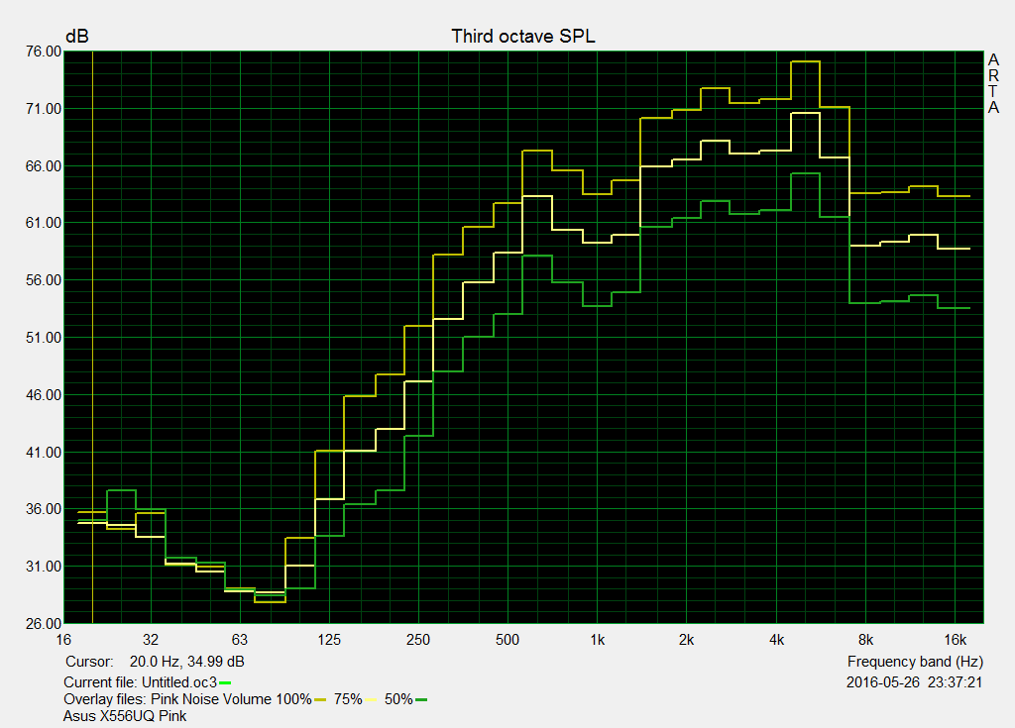Select the 31.00 dB axis value
Screen dimensions: 1015x728
point(44,567)
